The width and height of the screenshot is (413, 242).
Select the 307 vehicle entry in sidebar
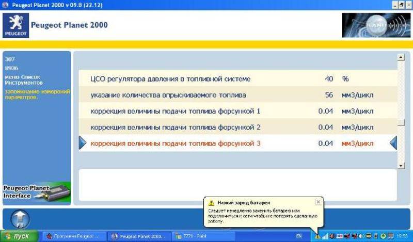coord(10,59)
